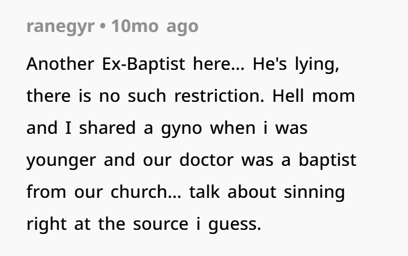Click the word Another starting the comment

(60, 64)
